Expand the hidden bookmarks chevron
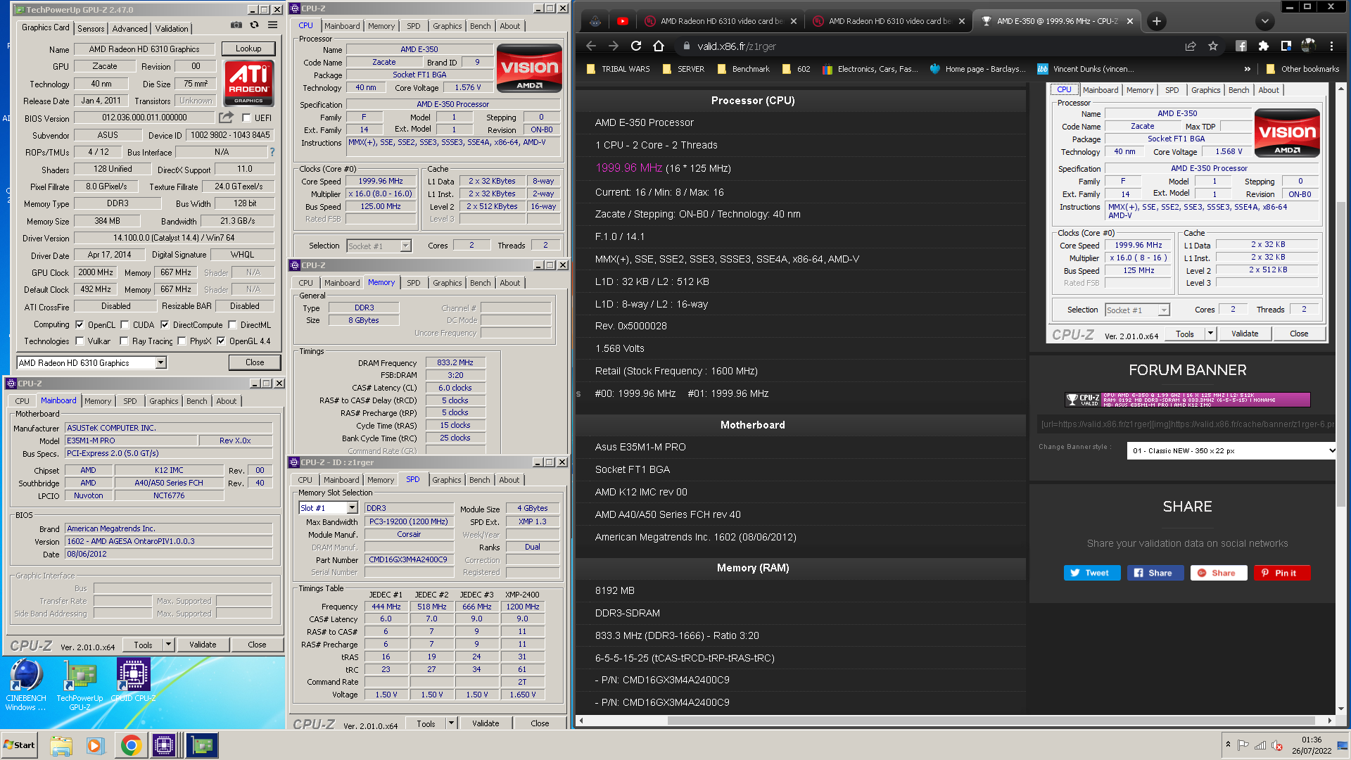This screenshot has height=760, width=1351. [x=1248, y=69]
